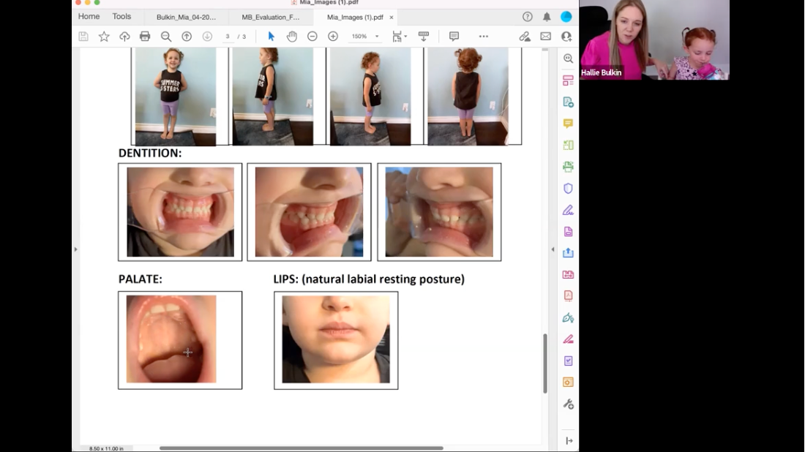Open the orange Enhance Scans sidebar tool
The width and height of the screenshot is (805, 452).
point(569,383)
